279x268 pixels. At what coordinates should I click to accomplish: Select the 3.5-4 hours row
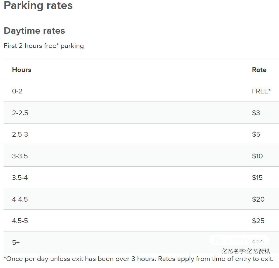tap(141, 177)
